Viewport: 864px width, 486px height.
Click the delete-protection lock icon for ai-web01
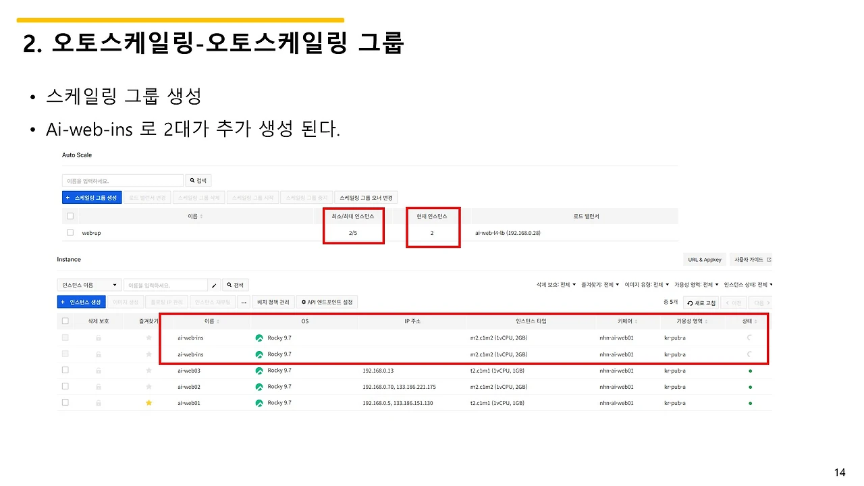click(99, 403)
